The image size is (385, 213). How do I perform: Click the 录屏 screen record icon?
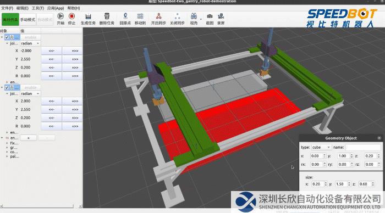221,16
